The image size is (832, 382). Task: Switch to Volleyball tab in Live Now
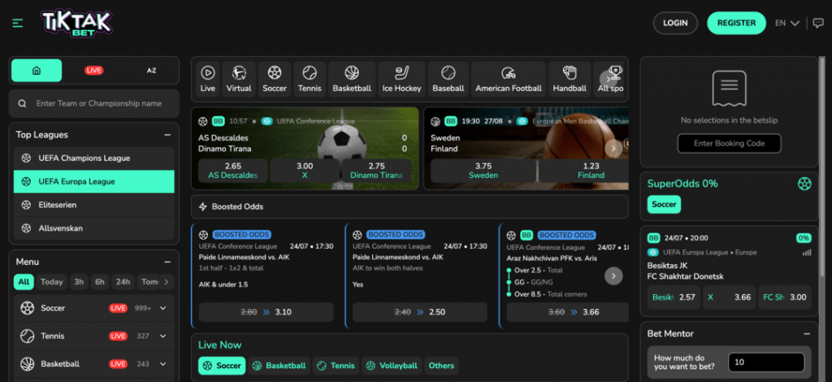click(392, 366)
